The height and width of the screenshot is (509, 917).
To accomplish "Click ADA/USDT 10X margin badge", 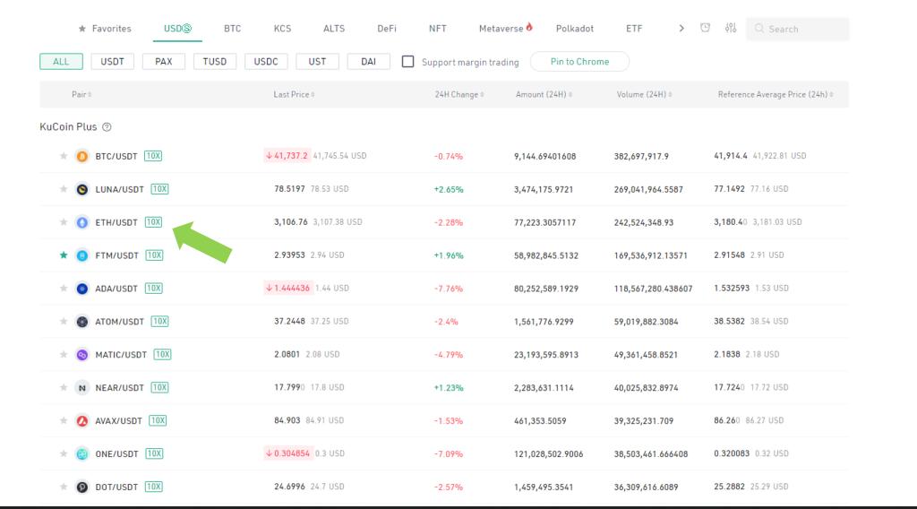I will click(154, 289).
